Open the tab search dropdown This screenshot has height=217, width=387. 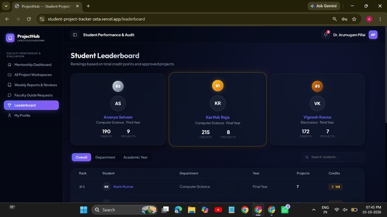6,6
